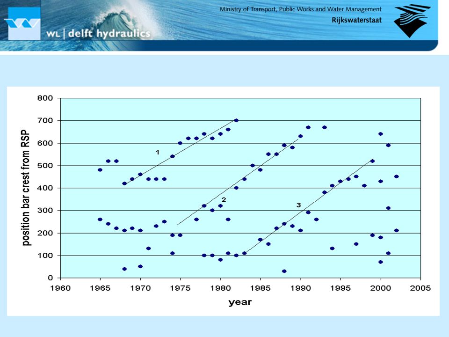This screenshot has height=337, width=449.
Task: Click the 'delft hydraulics' header text
Action: coord(109,34)
